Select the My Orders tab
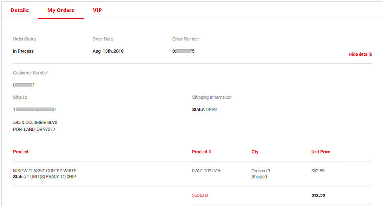Image resolution: width=383 pixels, height=206 pixels. [x=61, y=10]
